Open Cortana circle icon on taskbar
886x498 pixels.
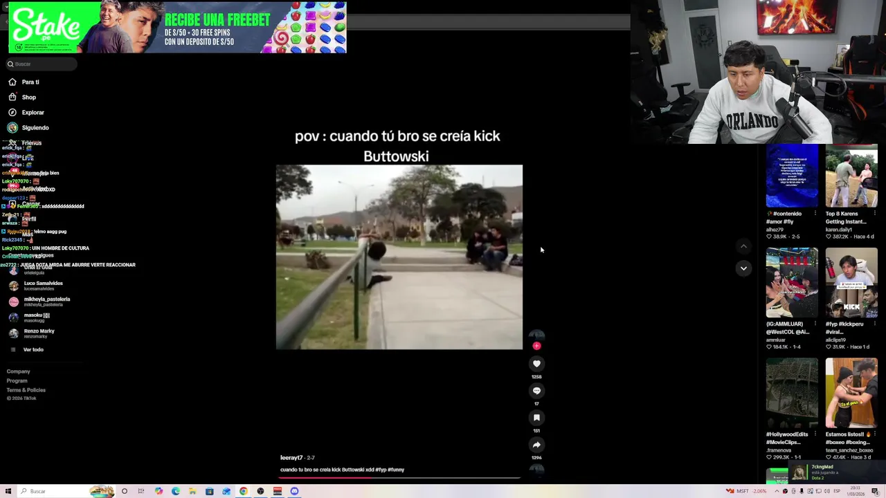click(x=125, y=491)
